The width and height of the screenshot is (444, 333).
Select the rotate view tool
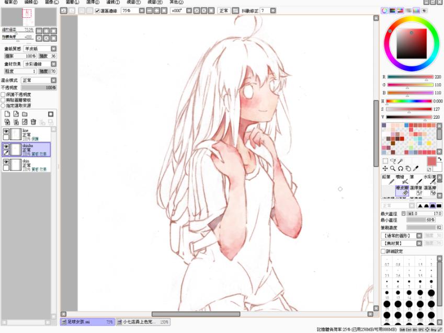(x=401, y=168)
